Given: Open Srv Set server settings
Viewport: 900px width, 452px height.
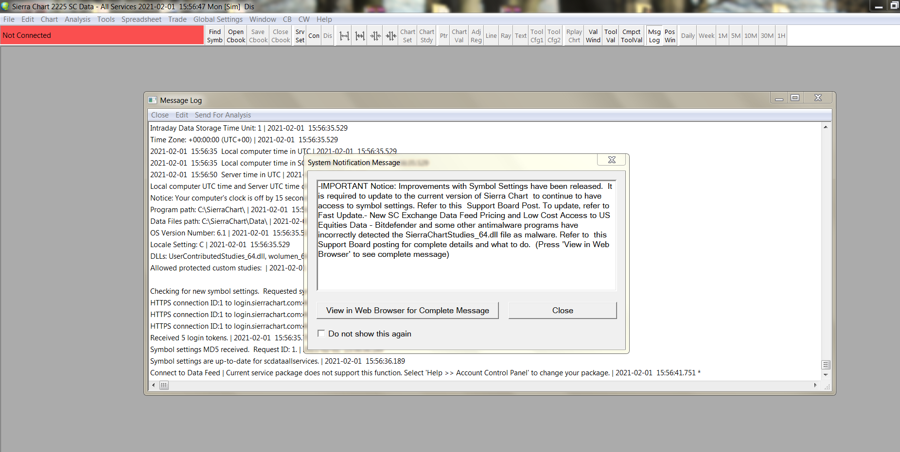Looking at the screenshot, I should 300,36.
